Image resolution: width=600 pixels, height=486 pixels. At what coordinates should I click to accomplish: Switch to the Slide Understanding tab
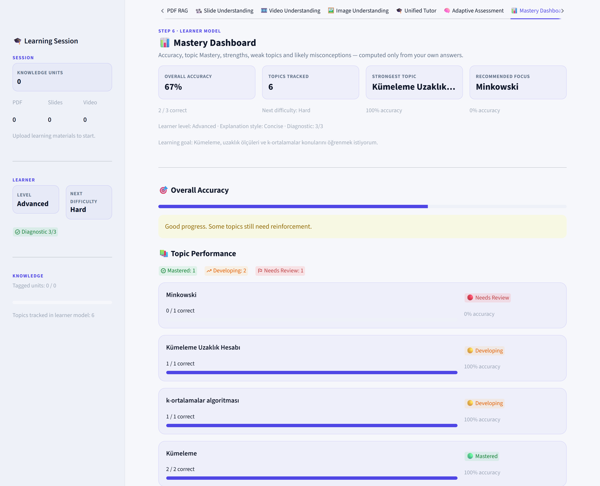tap(224, 11)
